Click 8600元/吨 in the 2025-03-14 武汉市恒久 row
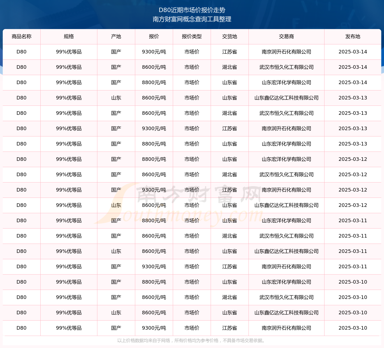This screenshot has width=384, height=348. click(x=154, y=67)
